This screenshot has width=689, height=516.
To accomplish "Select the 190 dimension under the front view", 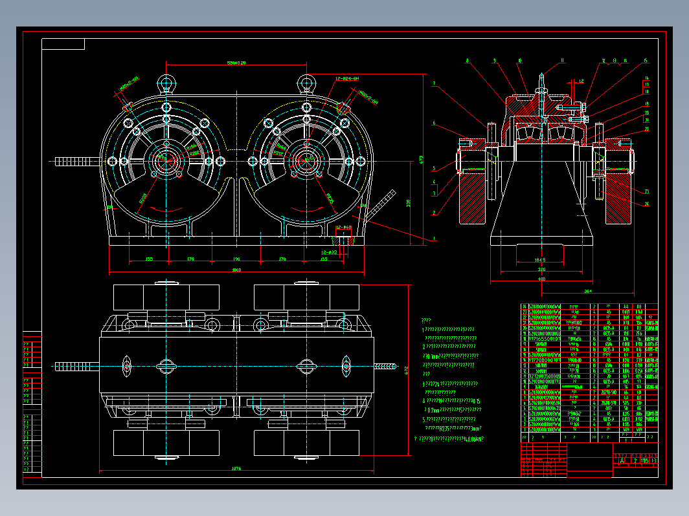I will (x=236, y=259).
